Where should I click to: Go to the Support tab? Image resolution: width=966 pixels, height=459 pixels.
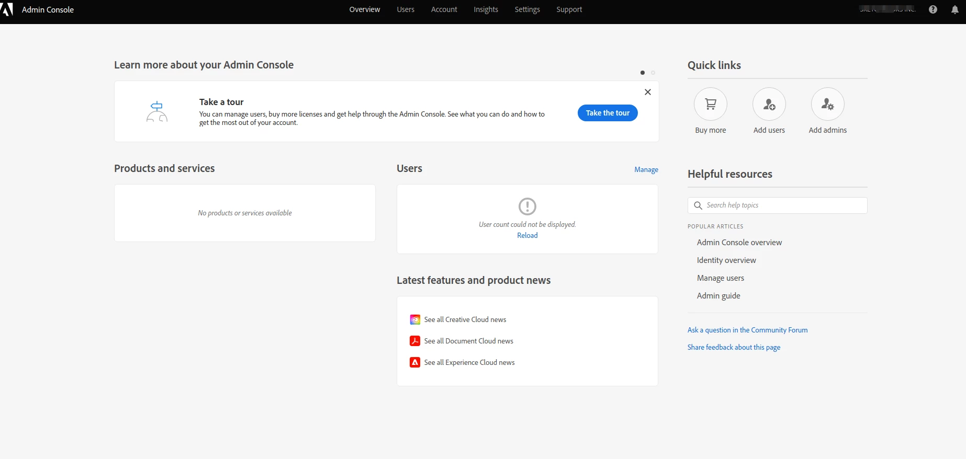[x=569, y=9]
